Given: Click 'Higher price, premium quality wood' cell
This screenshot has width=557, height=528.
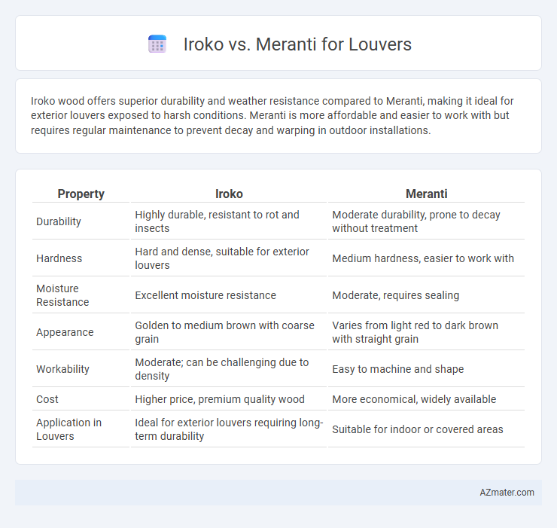Looking at the screenshot, I should 220,399.
